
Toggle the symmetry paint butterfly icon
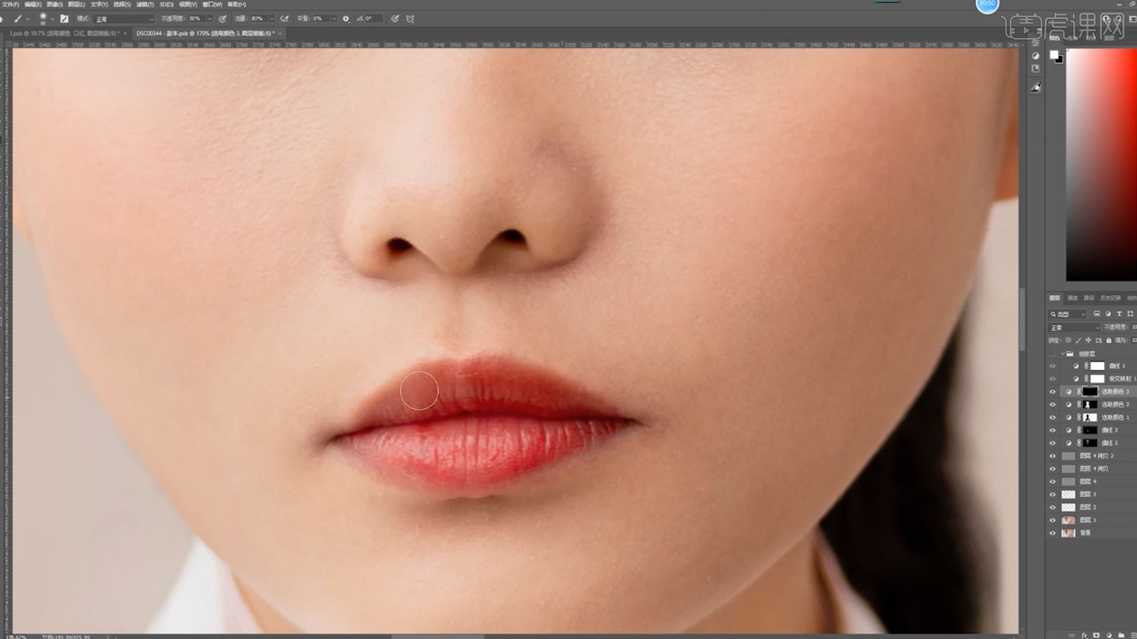410,19
